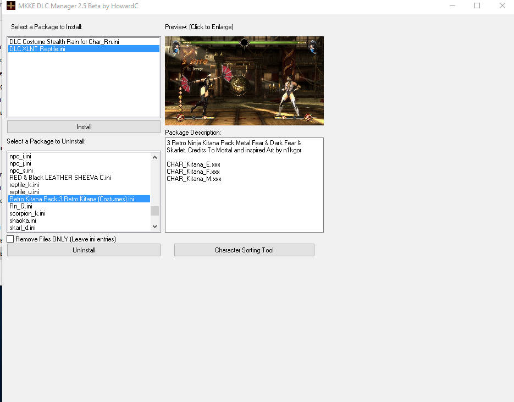Select RED & Black LEATHER SHEEVA C.ini
This screenshot has width=514, height=402.
click(60, 178)
